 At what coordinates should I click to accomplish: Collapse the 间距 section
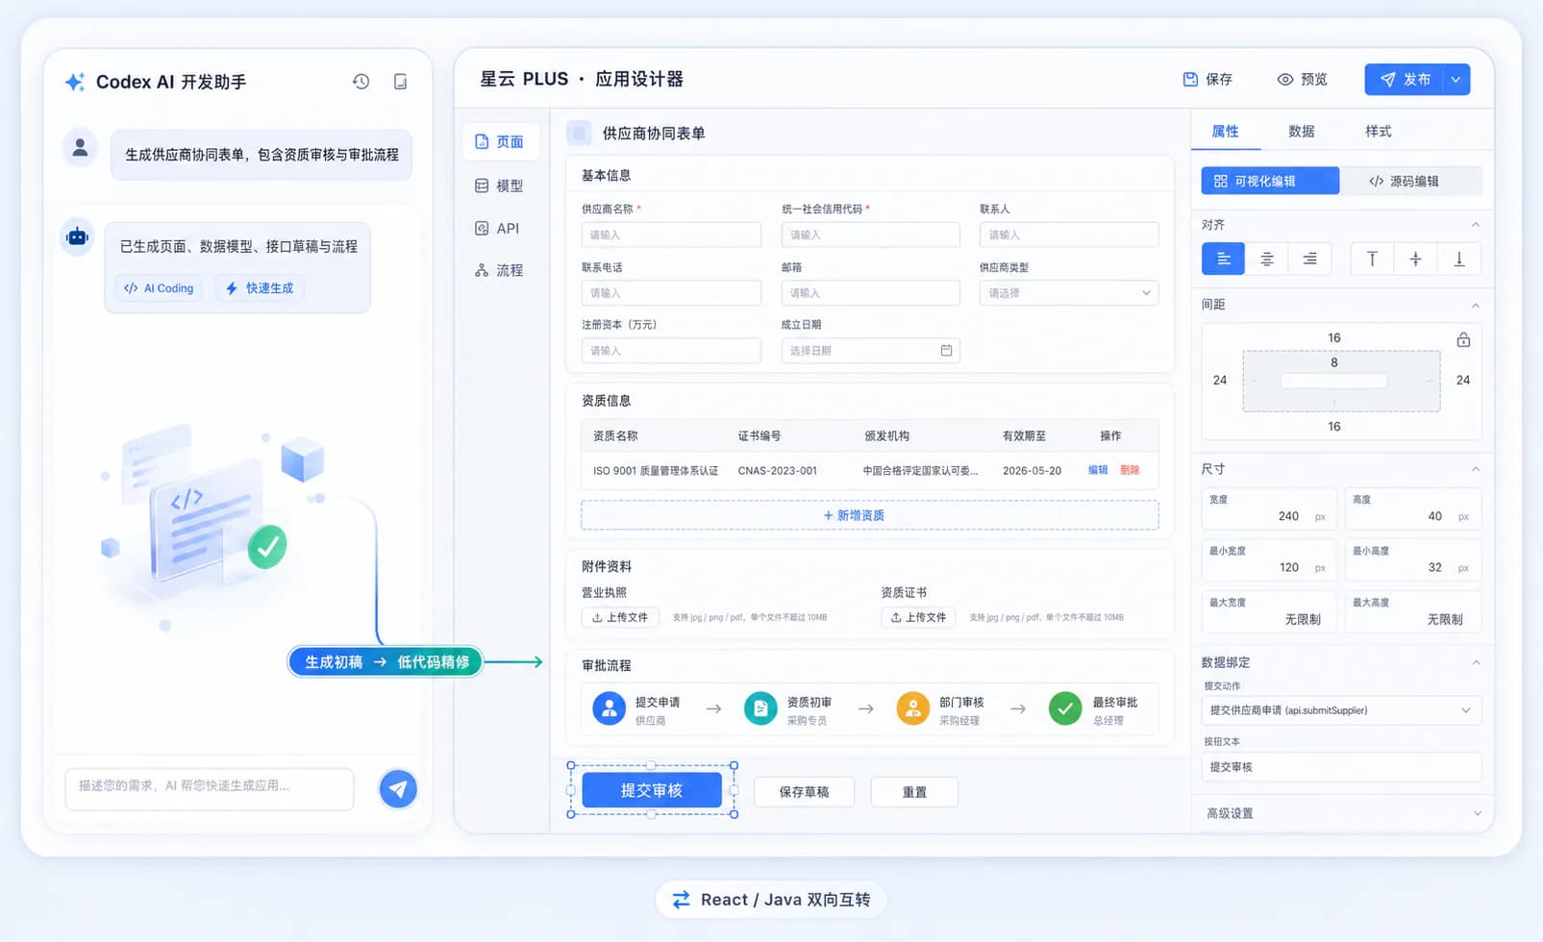click(x=1476, y=305)
